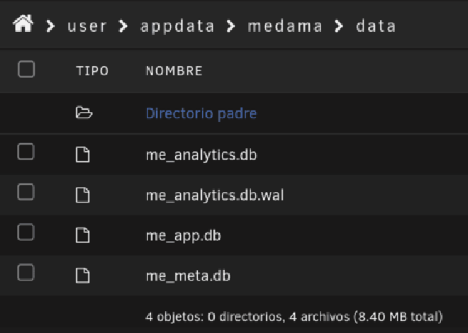Check the box for me_analytics.db
The image size is (468, 333).
pos(26,152)
